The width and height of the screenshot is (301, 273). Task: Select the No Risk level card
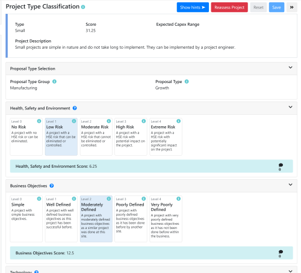click(26, 136)
